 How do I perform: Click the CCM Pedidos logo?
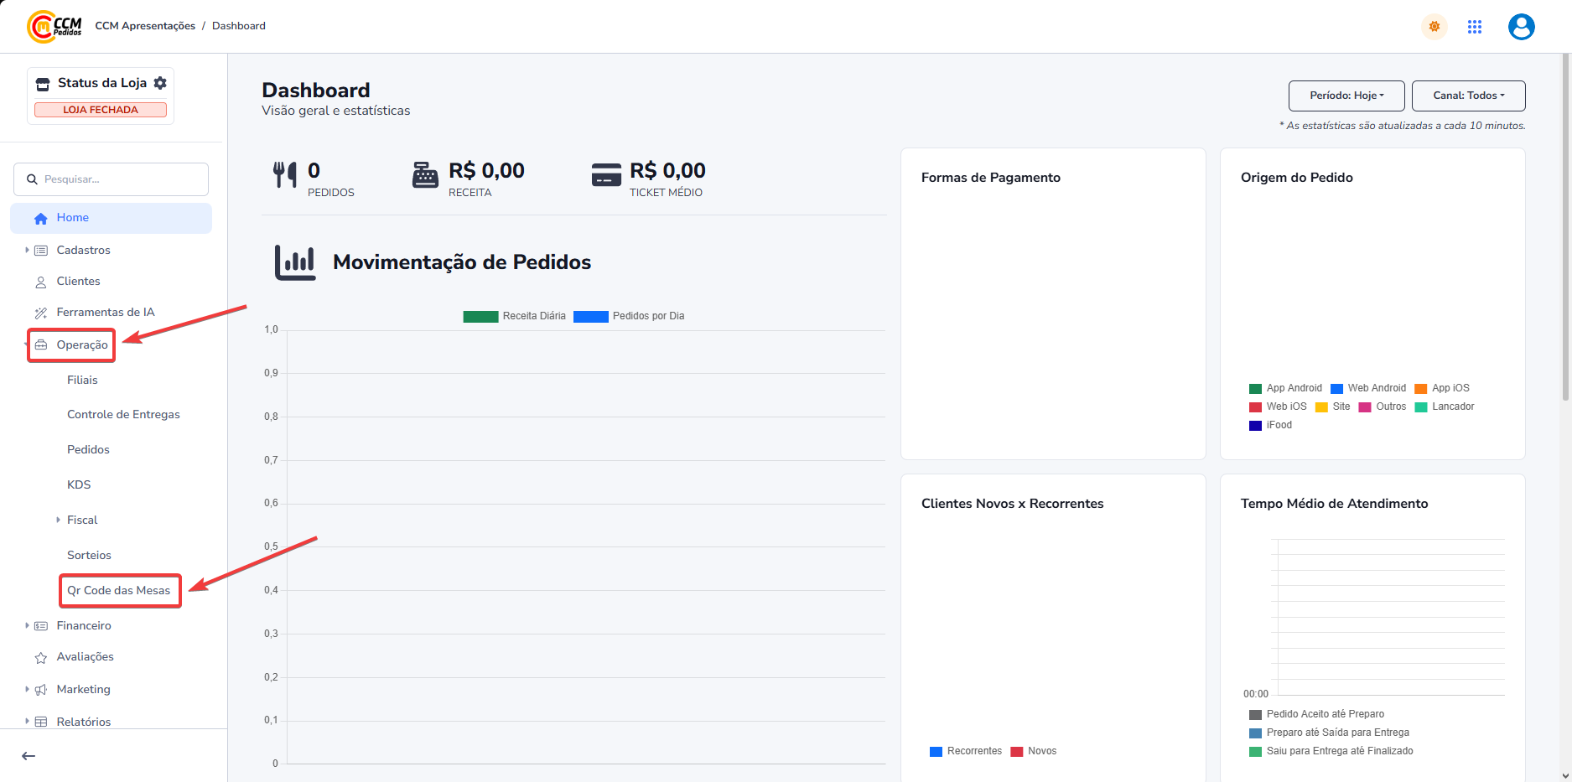pos(54,27)
